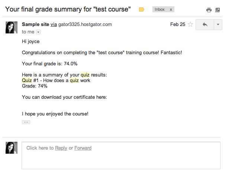Image resolution: width=232 pixels, height=173 pixels.
Task: Print this email using the printer icon
Action: click(x=209, y=10)
